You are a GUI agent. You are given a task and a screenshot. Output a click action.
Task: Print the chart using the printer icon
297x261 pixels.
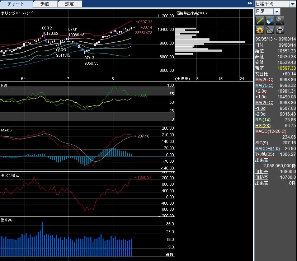(279, 30)
